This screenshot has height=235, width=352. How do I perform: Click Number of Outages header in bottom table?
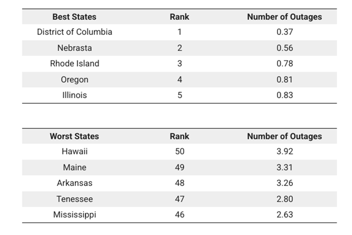click(284, 136)
